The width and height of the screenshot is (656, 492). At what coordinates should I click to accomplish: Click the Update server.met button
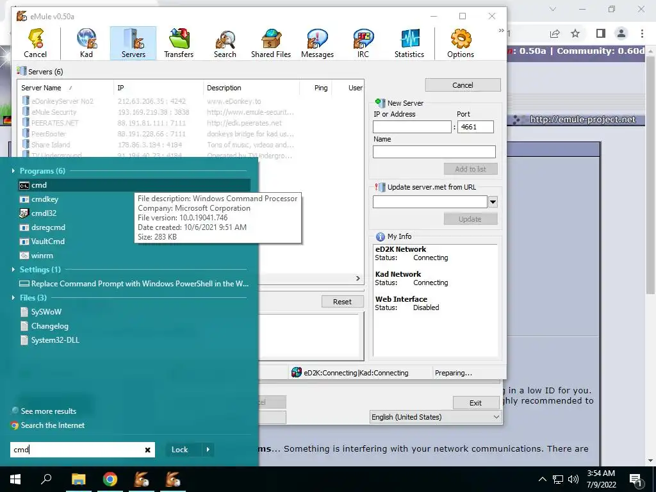[x=471, y=219]
